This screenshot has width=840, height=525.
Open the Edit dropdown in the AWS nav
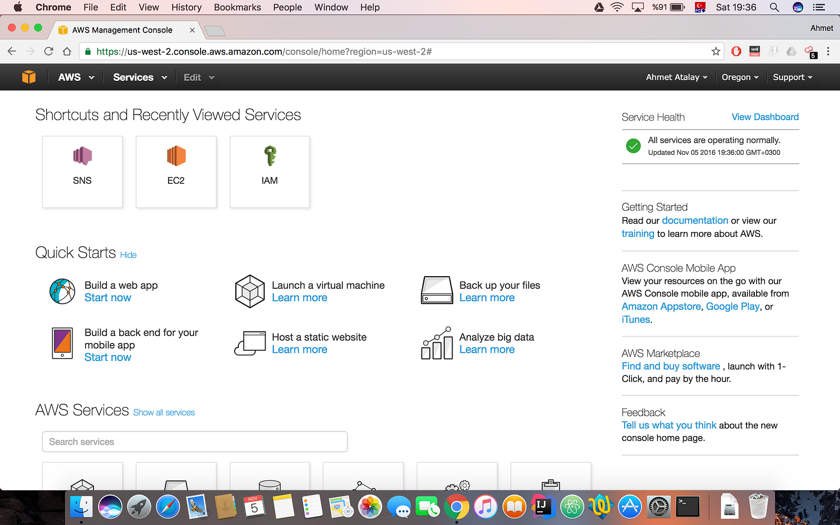point(199,77)
